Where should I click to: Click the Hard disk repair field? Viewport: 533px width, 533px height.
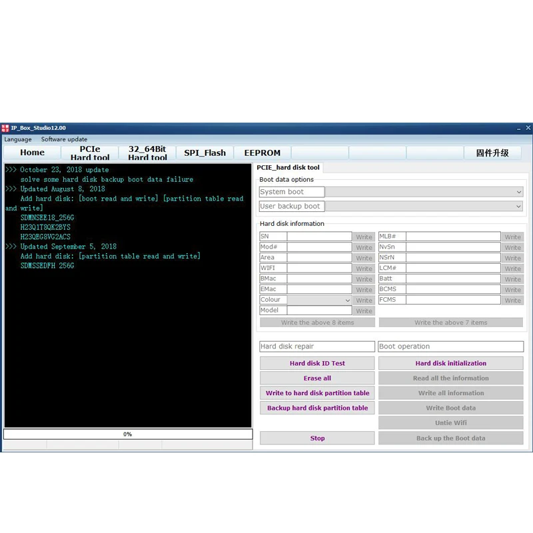click(x=317, y=346)
